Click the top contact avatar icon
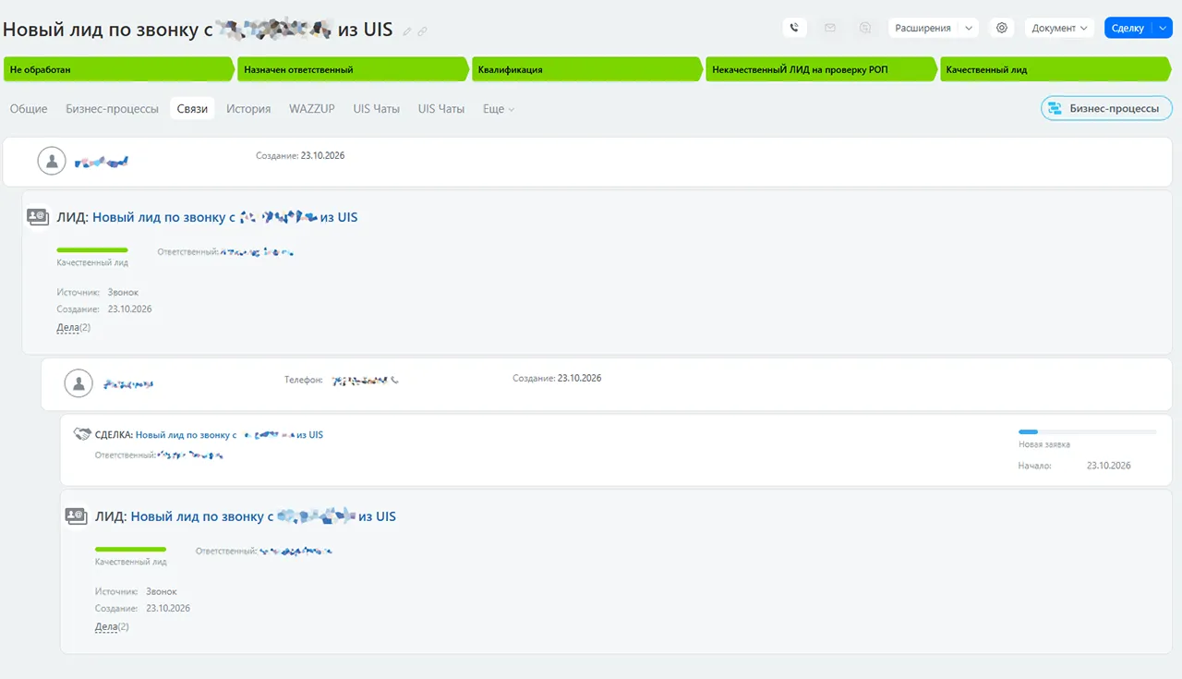The height and width of the screenshot is (679, 1182). click(52, 161)
